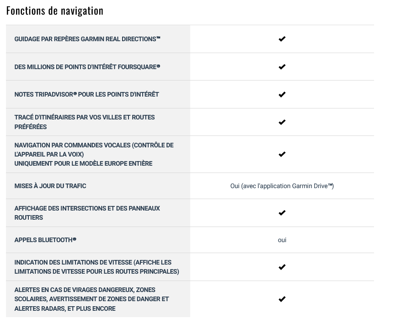Click the checkmark for Garmin Real Directions

click(282, 39)
